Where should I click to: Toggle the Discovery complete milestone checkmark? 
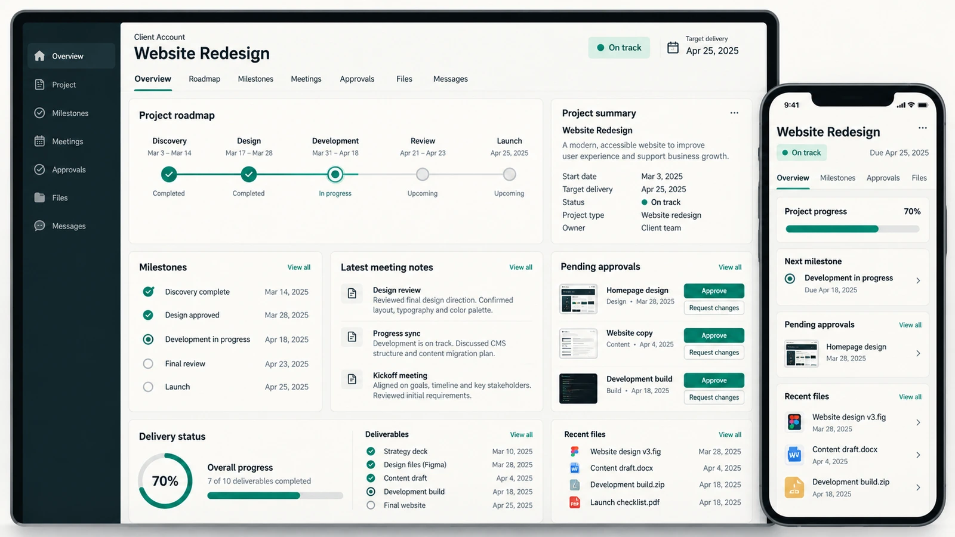click(148, 292)
